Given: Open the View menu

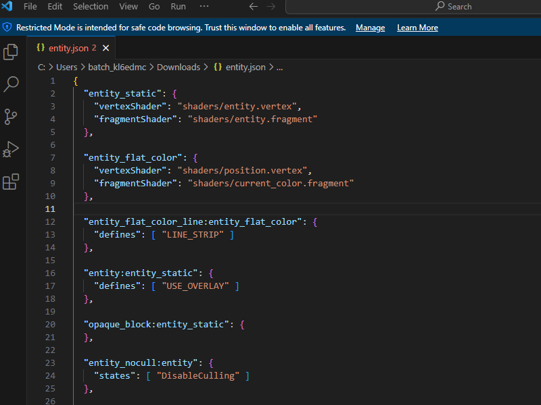Looking at the screenshot, I should pyautogui.click(x=128, y=6).
